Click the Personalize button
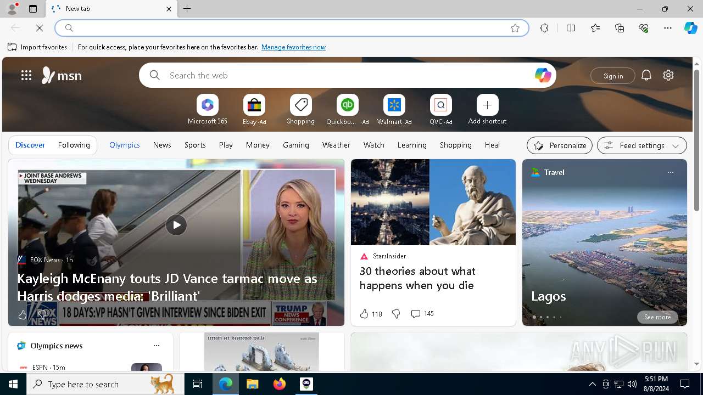The height and width of the screenshot is (395, 703). click(560, 145)
